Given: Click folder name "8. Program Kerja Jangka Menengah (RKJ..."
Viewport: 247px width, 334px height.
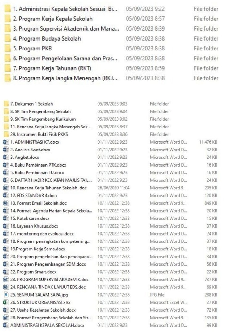Looking at the screenshot, I should click(x=65, y=78).
